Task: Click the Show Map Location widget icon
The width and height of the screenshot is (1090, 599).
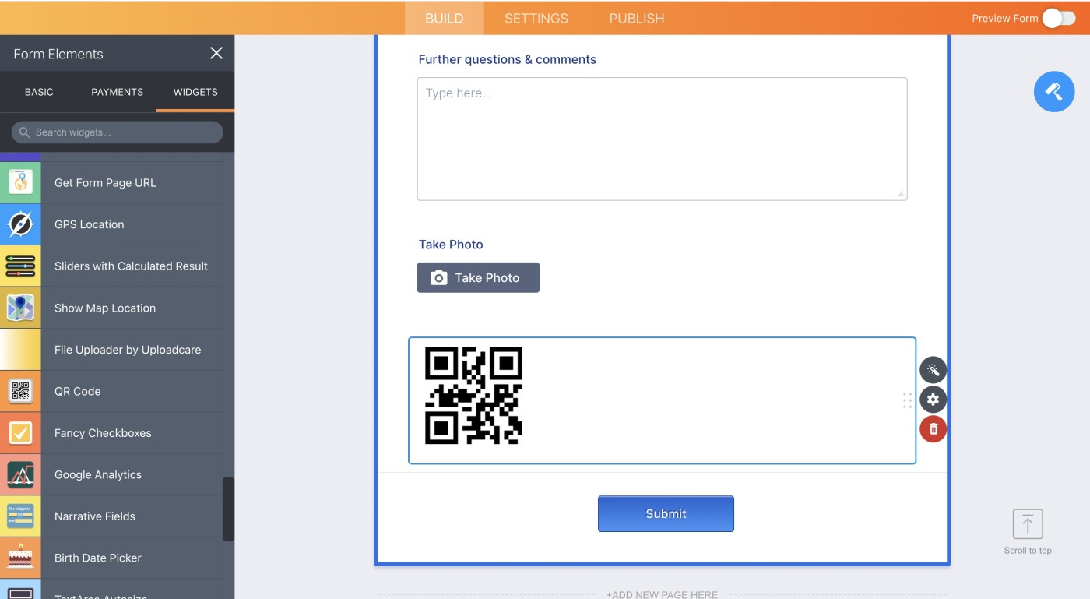Action: pyautogui.click(x=20, y=308)
